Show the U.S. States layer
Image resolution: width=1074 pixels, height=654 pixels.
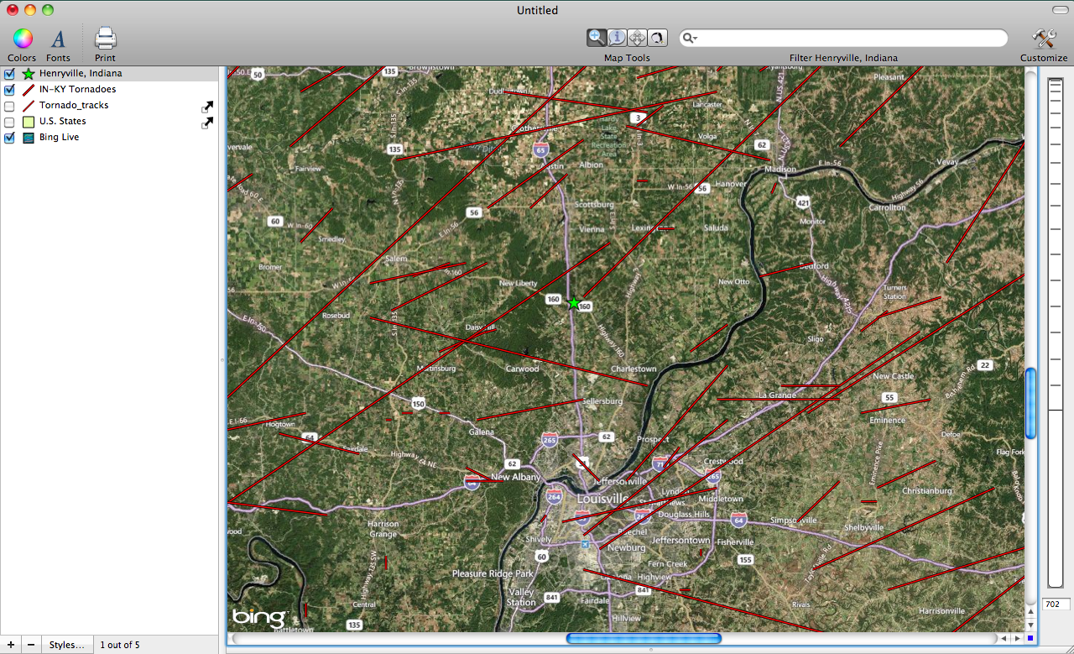[x=10, y=122]
